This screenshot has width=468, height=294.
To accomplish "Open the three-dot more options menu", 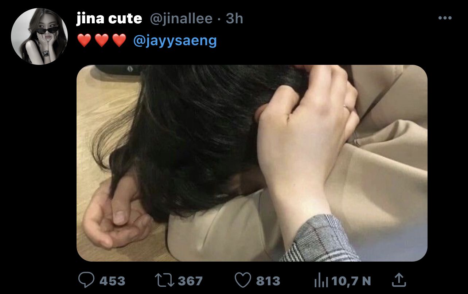I will (x=445, y=18).
